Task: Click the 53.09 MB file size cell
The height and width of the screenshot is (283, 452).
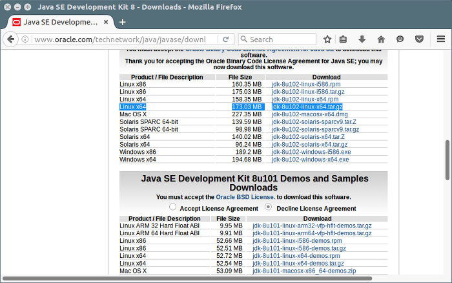Action: pyautogui.click(x=229, y=271)
